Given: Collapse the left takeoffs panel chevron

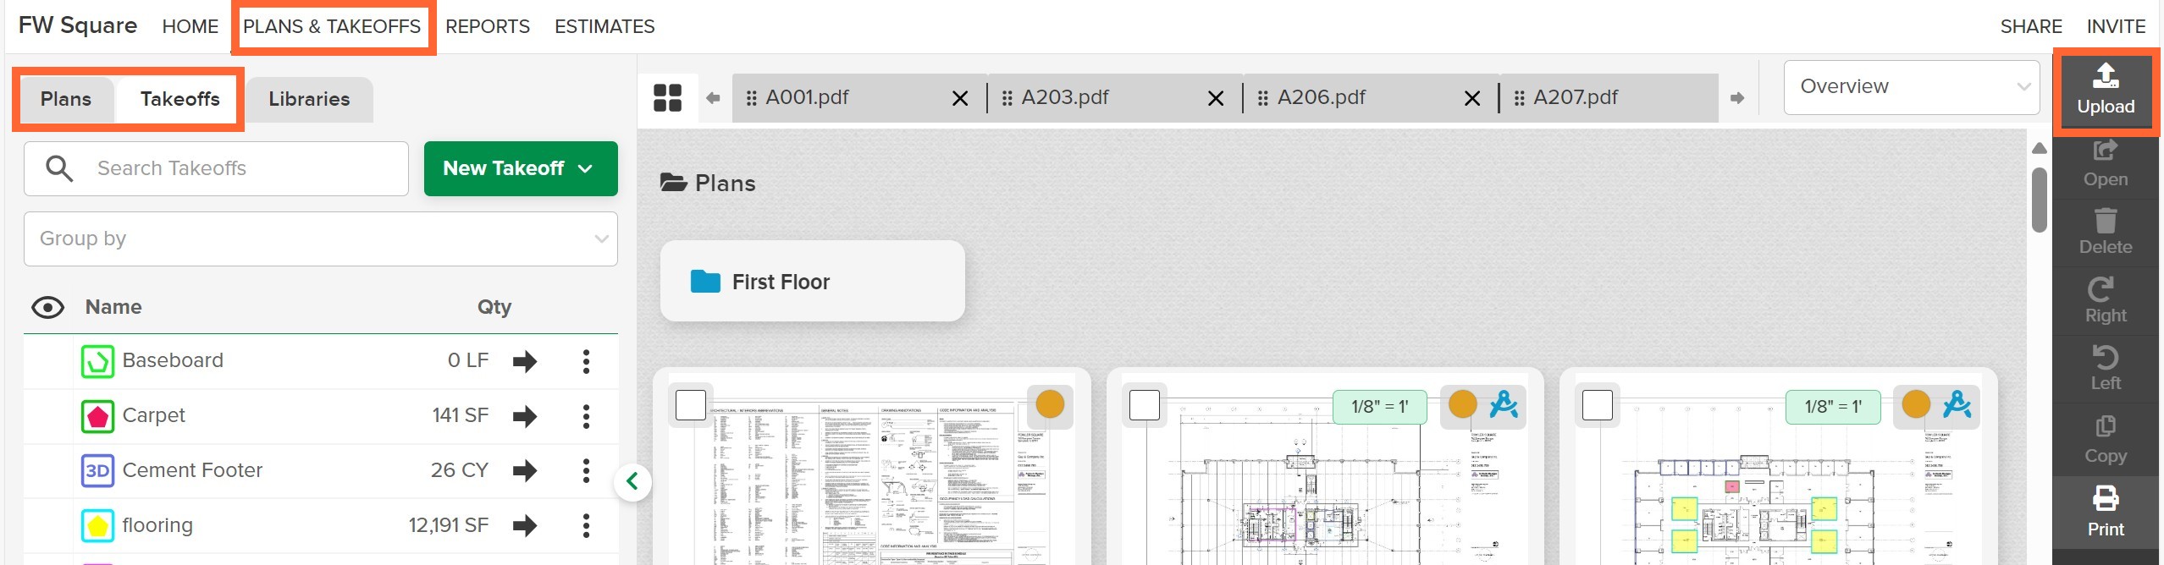Looking at the screenshot, I should click(632, 482).
